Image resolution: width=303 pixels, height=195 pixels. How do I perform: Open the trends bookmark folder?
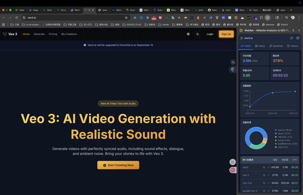[x=164, y=25]
